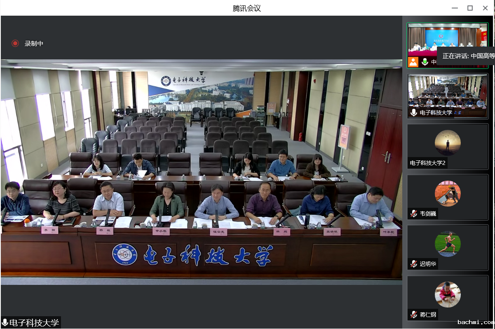
Task: Click the 电子科技大学2 name label
Action: pyautogui.click(x=428, y=163)
